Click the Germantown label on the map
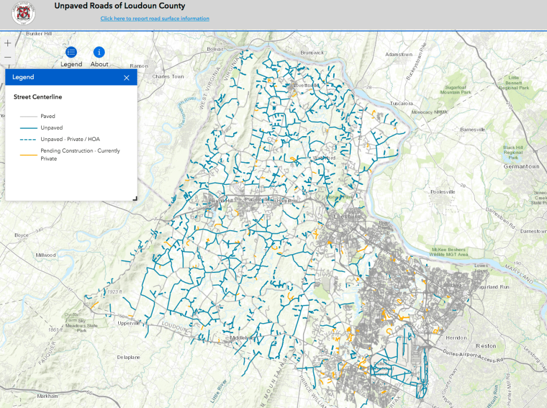This screenshot has width=547, height=408. (521, 167)
